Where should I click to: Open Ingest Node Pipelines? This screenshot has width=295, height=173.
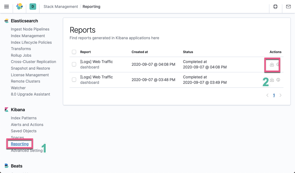pos(30,29)
